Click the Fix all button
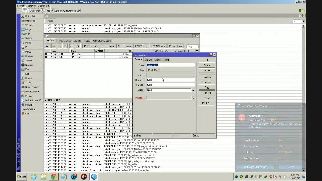The image size is (322, 181). [290, 167]
